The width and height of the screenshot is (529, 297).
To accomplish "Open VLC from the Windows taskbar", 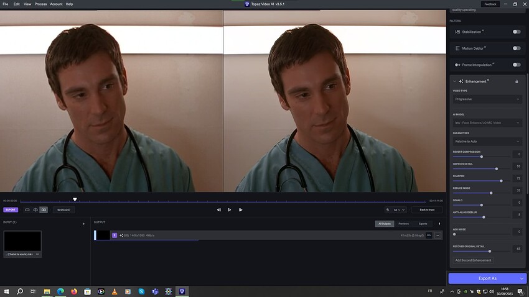I will (115, 291).
